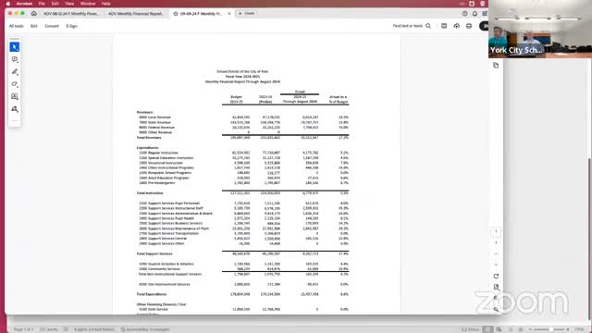
Task: Click the Find text search magnifier
Action: 428,26
